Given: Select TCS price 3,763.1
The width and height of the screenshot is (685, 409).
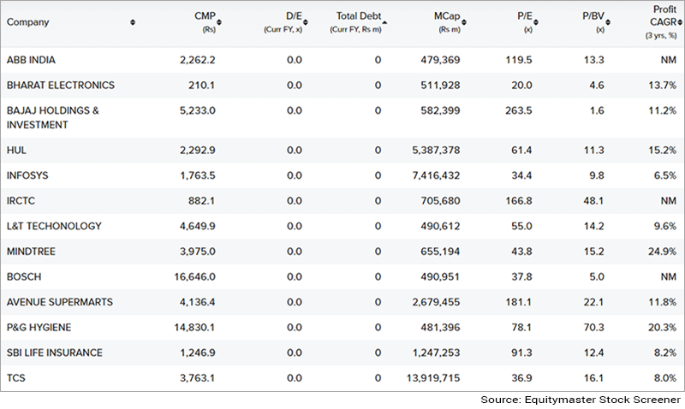Looking at the screenshot, I should pyautogui.click(x=198, y=378).
